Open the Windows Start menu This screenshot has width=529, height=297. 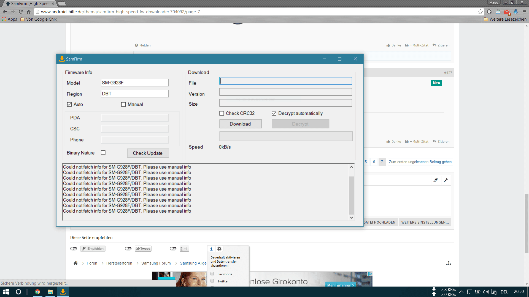click(6, 292)
